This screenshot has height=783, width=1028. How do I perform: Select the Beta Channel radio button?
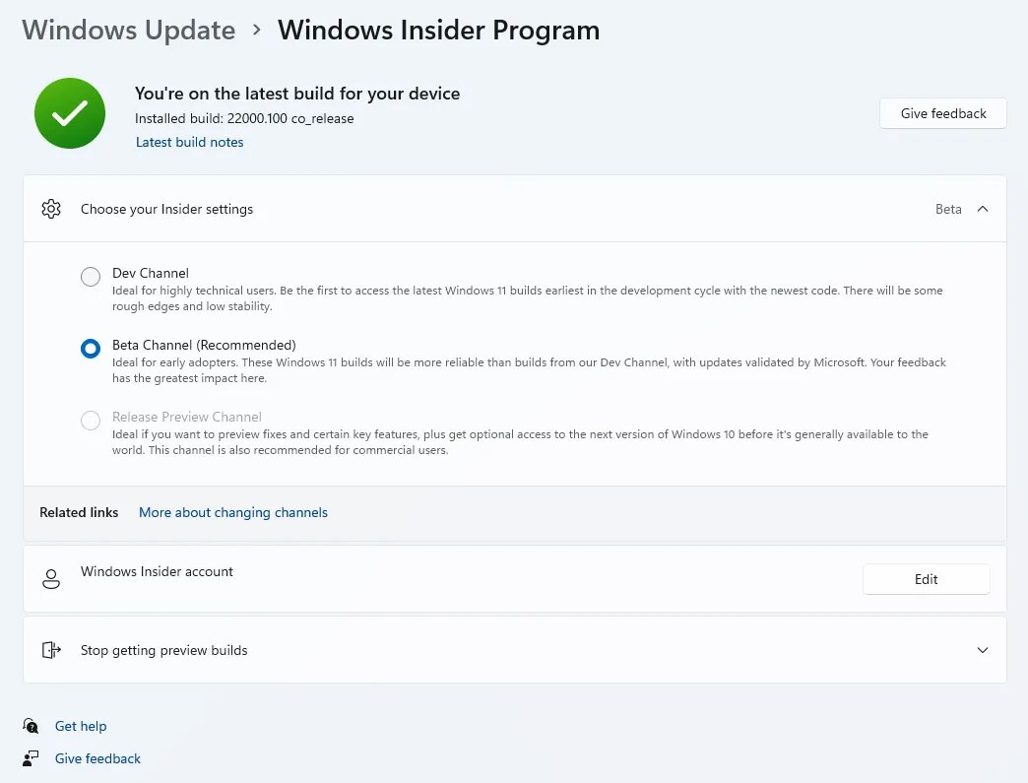[91, 349]
